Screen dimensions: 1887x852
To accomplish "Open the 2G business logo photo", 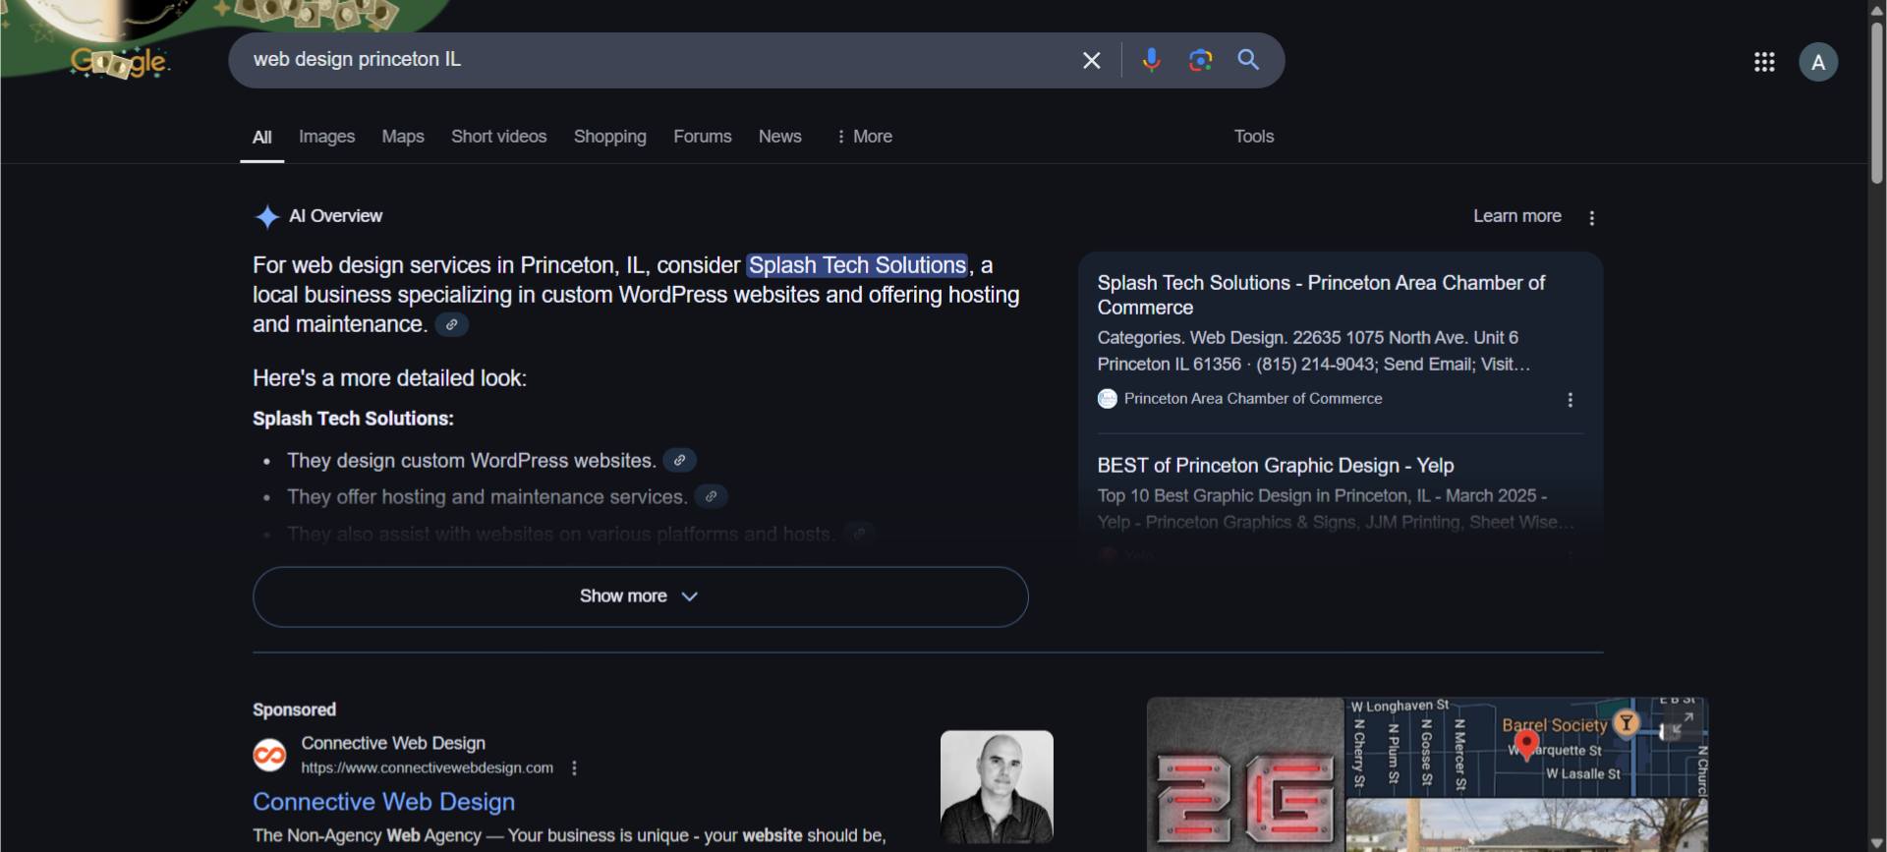I will [1245, 774].
